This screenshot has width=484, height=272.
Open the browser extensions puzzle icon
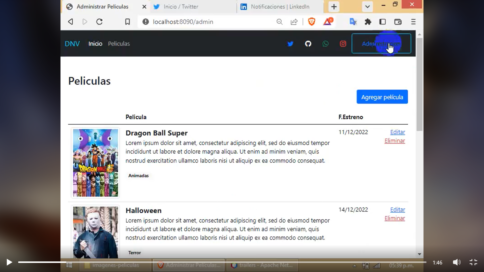coord(368,22)
